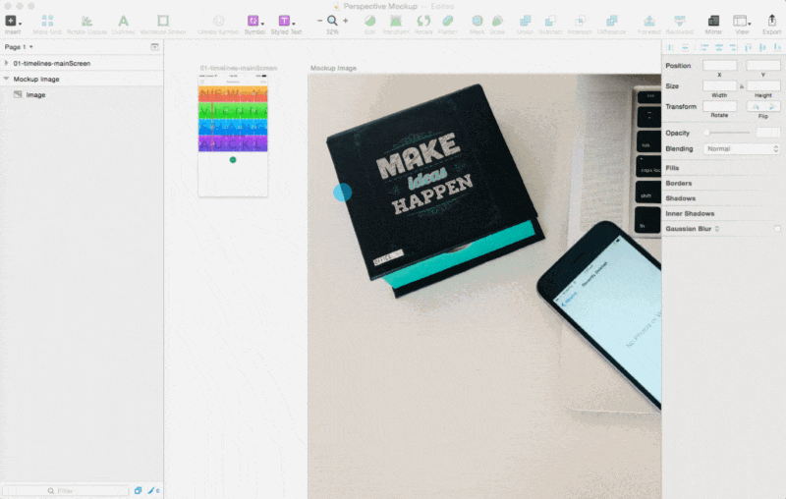The image size is (786, 499).
Task: Click the Position Y field
Action: pos(763,66)
